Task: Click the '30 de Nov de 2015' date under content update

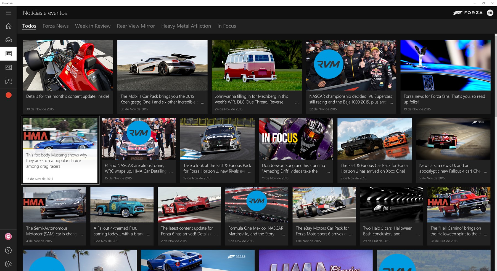Action: pyautogui.click(x=40, y=109)
